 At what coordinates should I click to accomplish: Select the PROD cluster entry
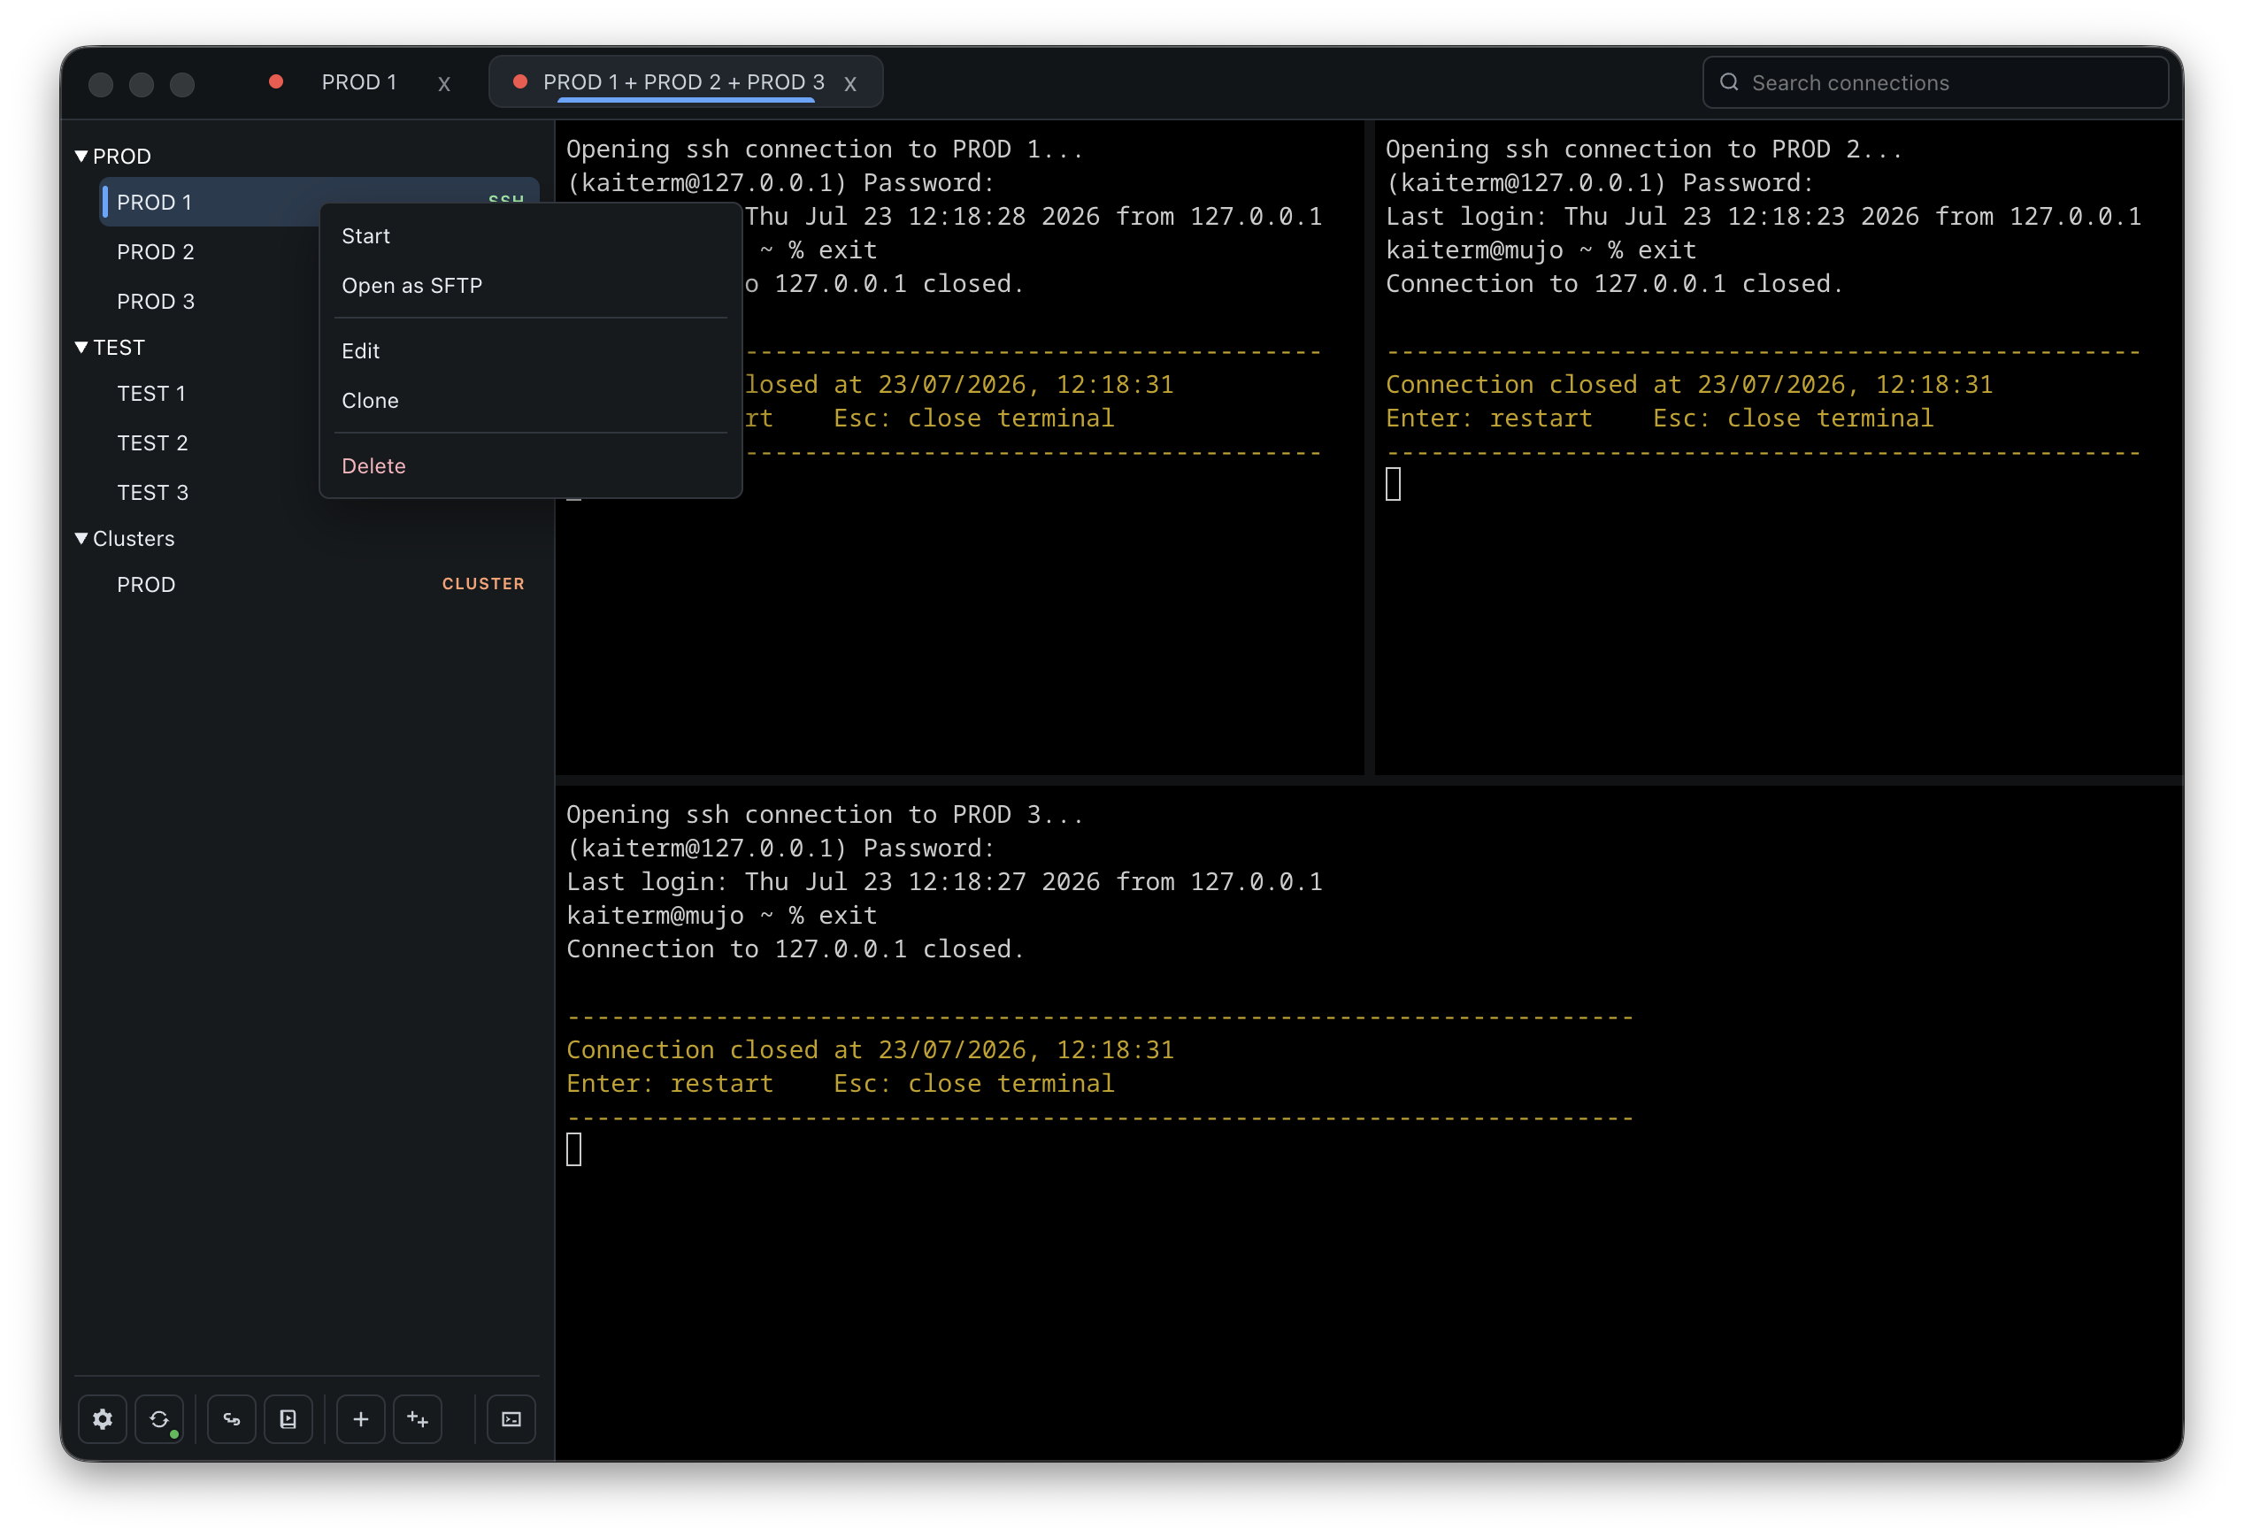point(319,584)
